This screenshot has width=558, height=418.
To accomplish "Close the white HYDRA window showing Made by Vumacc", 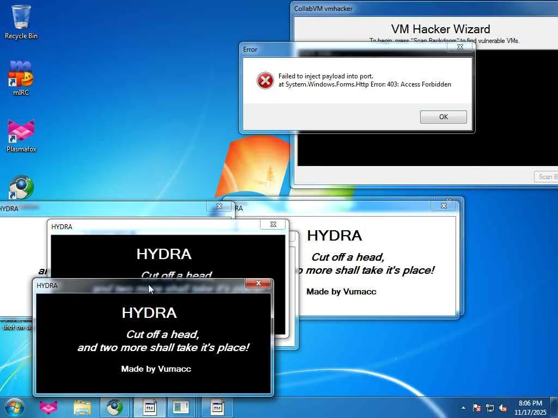I will [444, 205].
